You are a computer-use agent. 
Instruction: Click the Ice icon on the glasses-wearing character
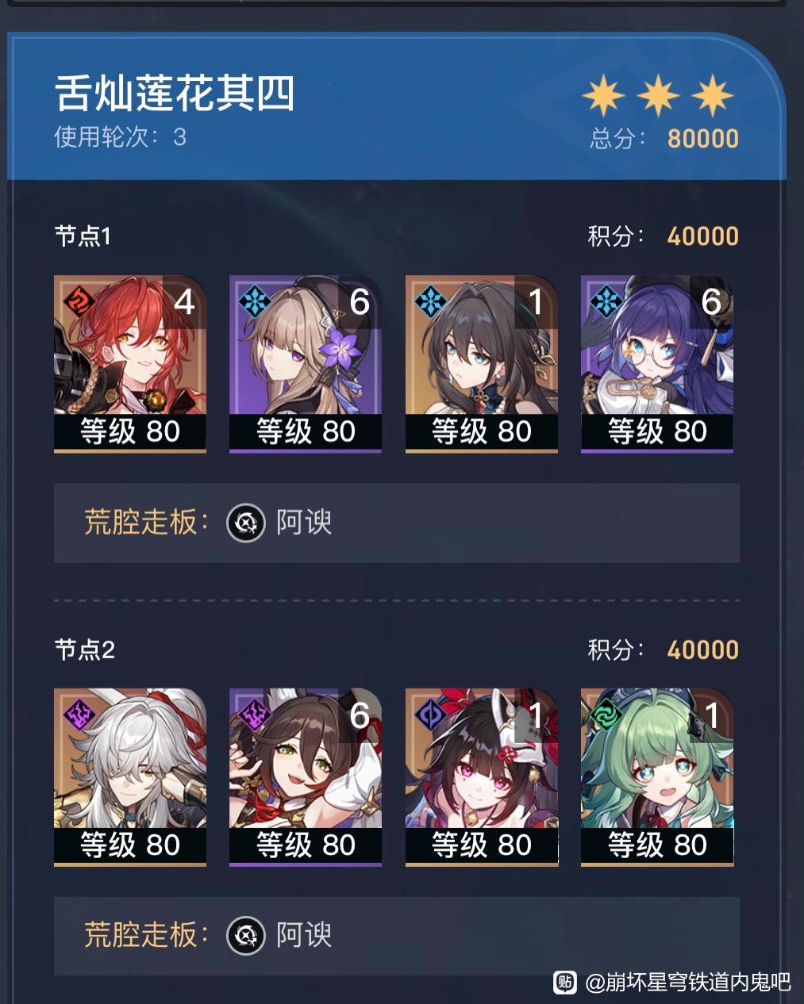pyautogui.click(x=606, y=301)
